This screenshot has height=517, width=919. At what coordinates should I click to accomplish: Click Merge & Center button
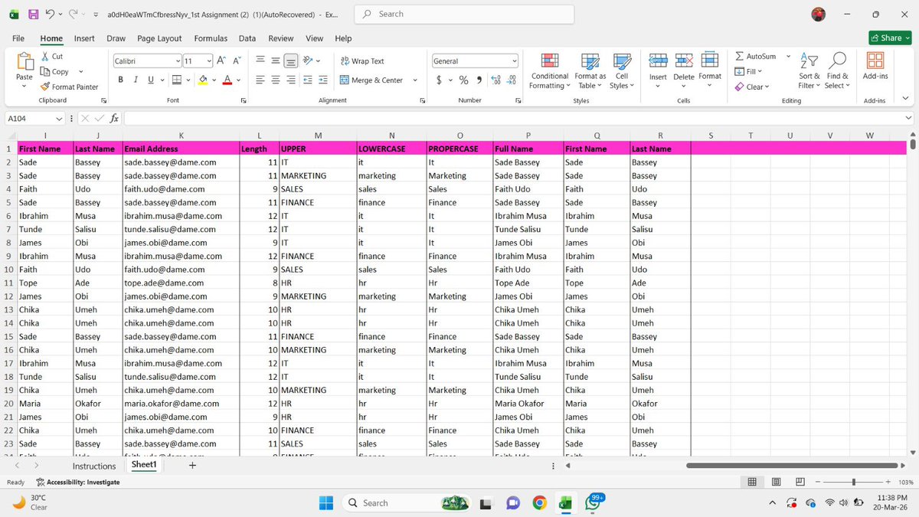click(x=371, y=80)
